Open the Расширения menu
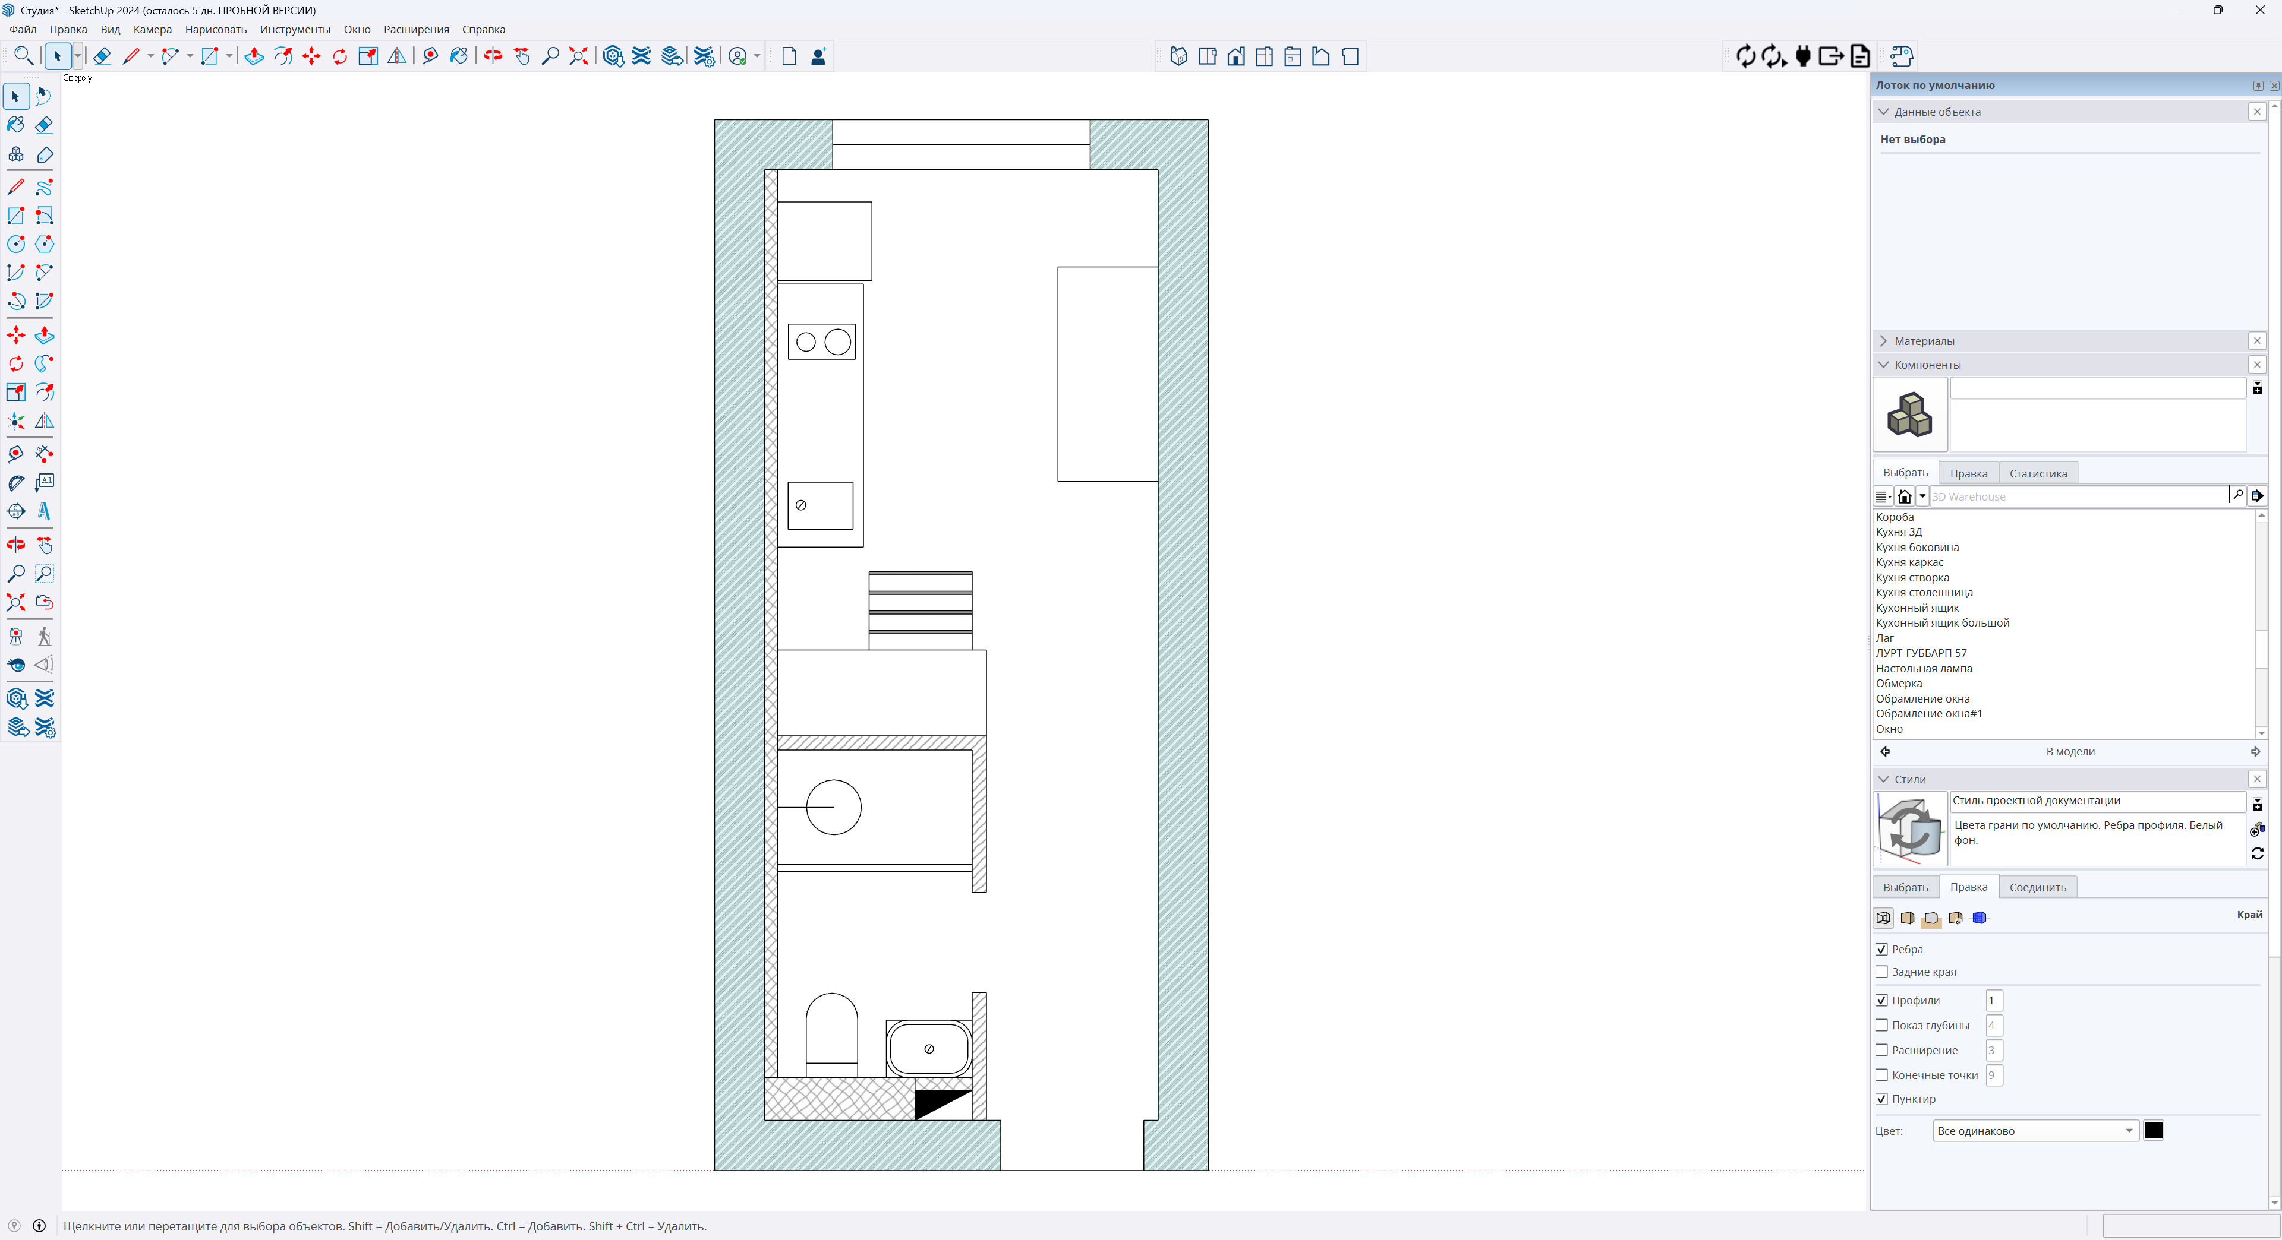Image resolution: width=2282 pixels, height=1240 pixels. coord(415,29)
